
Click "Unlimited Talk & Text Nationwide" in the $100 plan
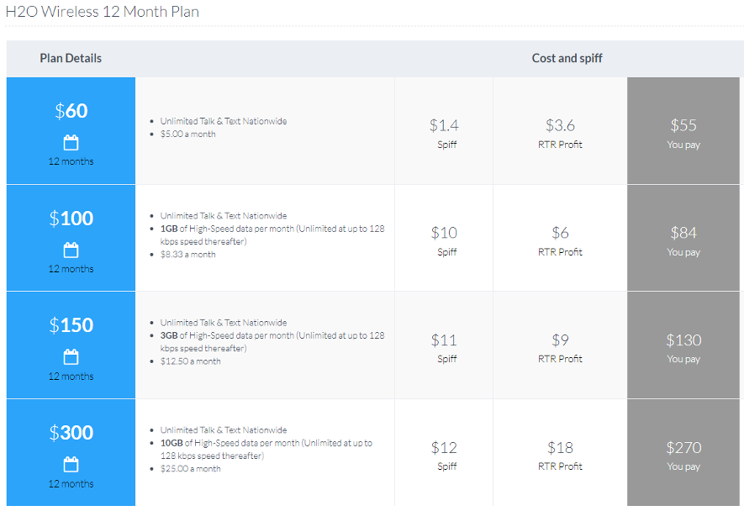point(224,216)
